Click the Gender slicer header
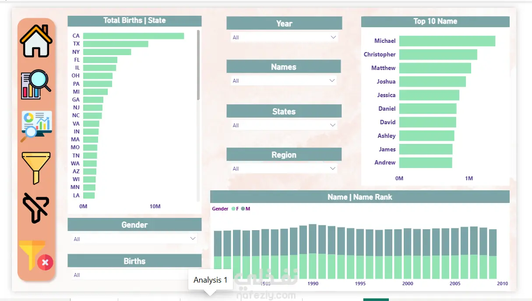The width and height of the screenshot is (532, 301). pyautogui.click(x=134, y=225)
